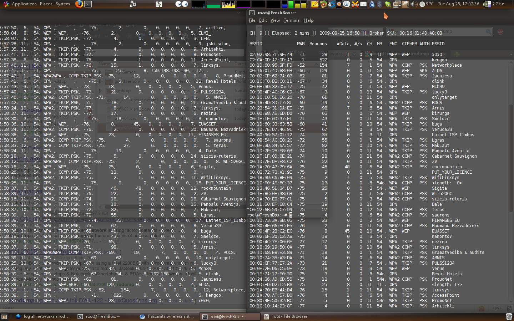Screen dimensions: 514x321
Task: Click the eyes applet in panel
Action: coord(182,4)
